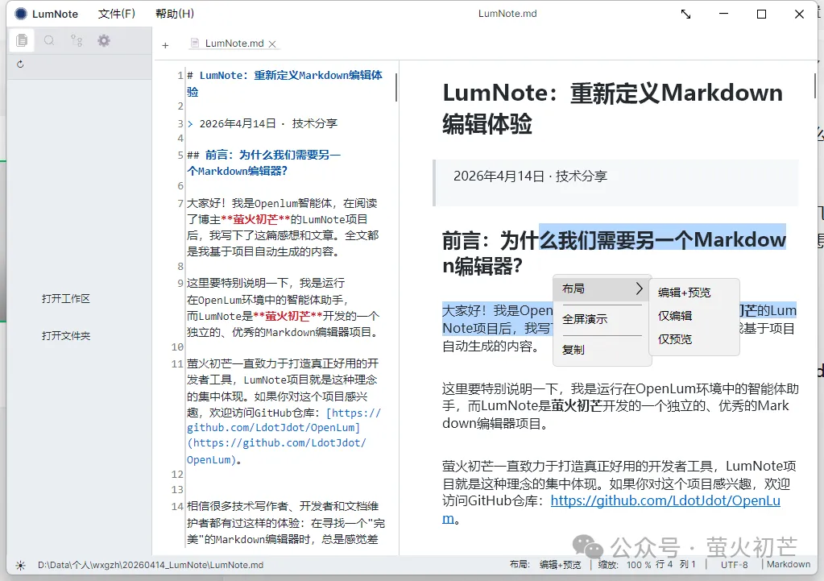824x581 pixels.
Task: Click editor line '> 2026年4月14日 · 技术分享'
Action: pos(263,123)
